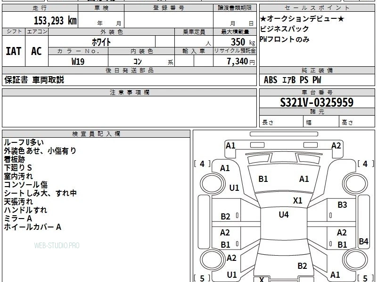Select the note 室内汚れ
This screenshot has width=377, height=282.
click(x=18, y=176)
